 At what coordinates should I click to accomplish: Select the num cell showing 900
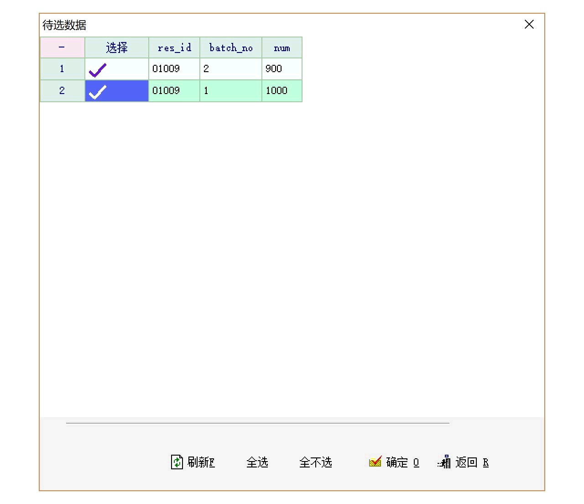tap(282, 69)
